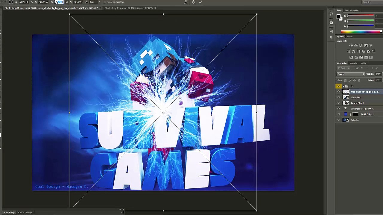The width and height of the screenshot is (383, 215).
Task: Open the History panel from the dock
Action: [x=331, y=14]
